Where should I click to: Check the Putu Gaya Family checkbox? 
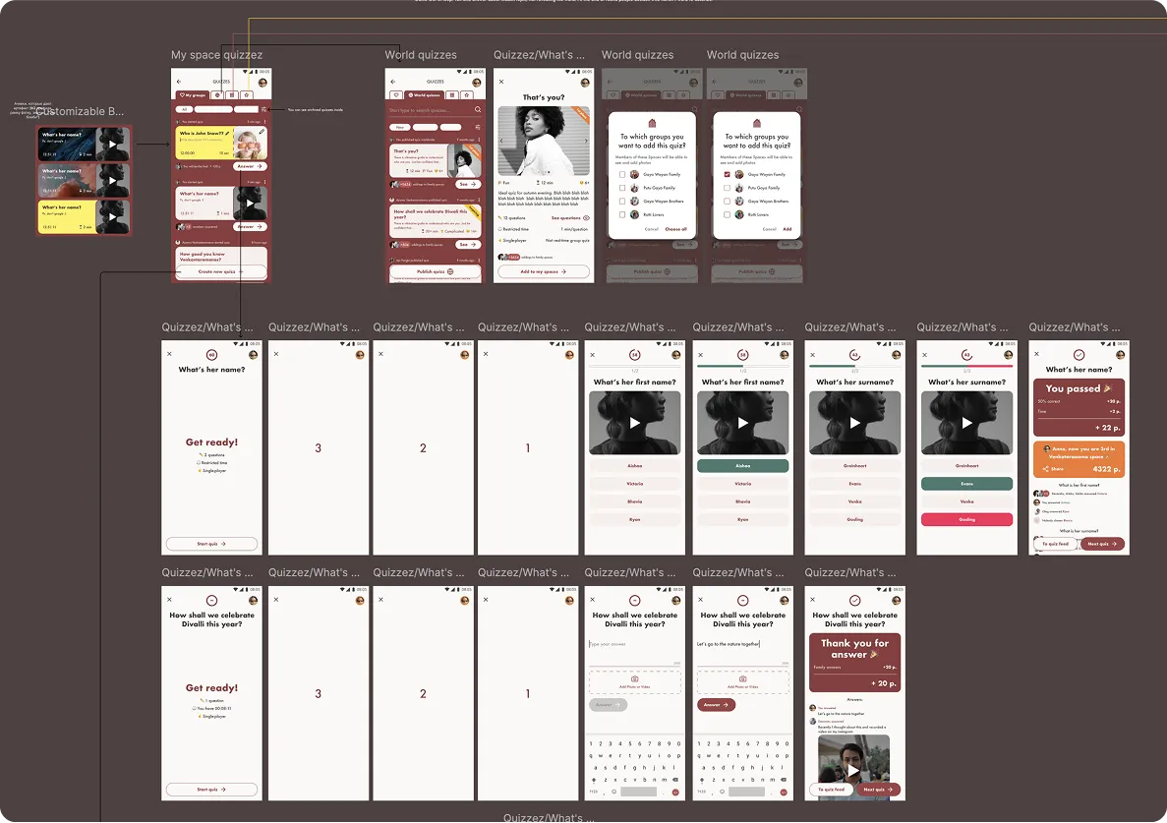pos(621,188)
